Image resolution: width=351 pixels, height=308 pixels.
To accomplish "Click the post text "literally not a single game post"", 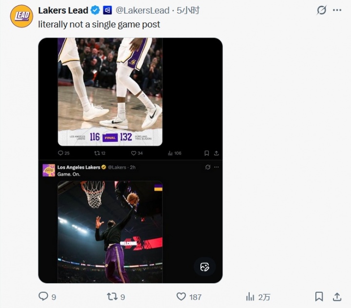I will (x=99, y=24).
